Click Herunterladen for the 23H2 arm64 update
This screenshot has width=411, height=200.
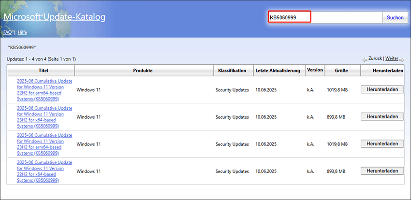(382, 143)
